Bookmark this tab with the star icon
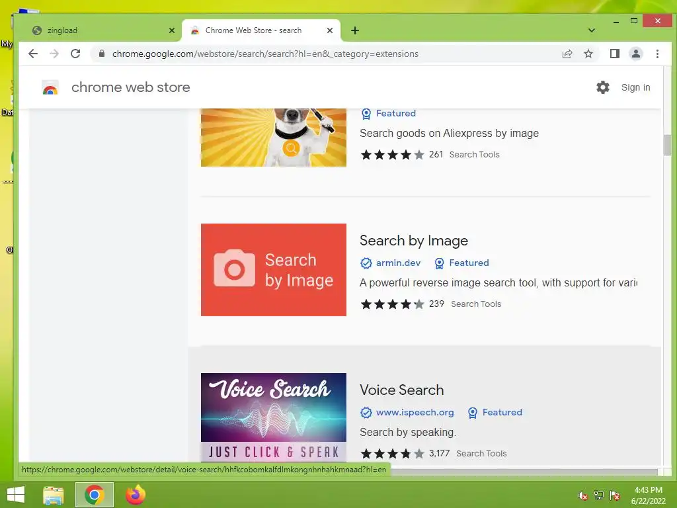This screenshot has width=677, height=508. coord(588,54)
